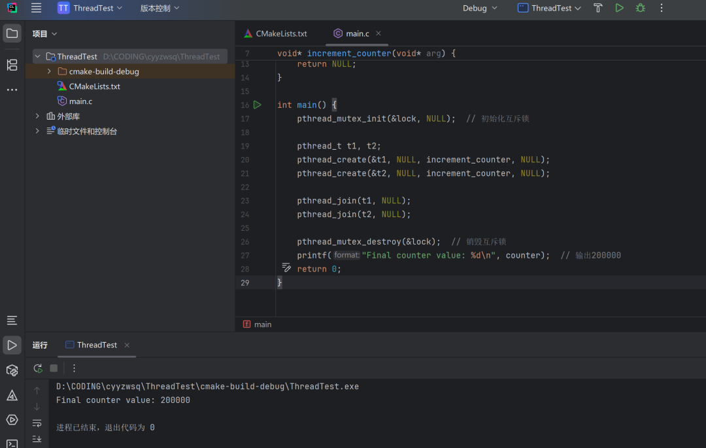Click line number 16 in the gutter
This screenshot has height=448, width=706.
[x=245, y=105]
